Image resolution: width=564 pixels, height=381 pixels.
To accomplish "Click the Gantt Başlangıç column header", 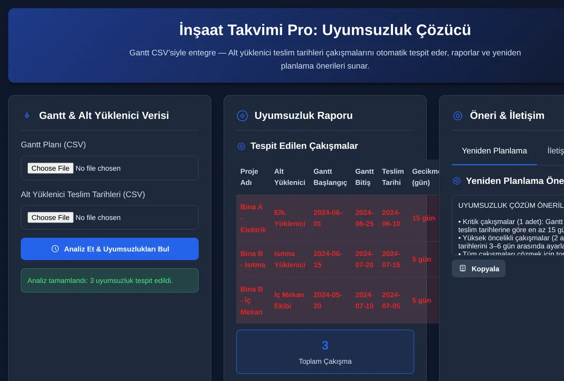I will (x=330, y=177).
